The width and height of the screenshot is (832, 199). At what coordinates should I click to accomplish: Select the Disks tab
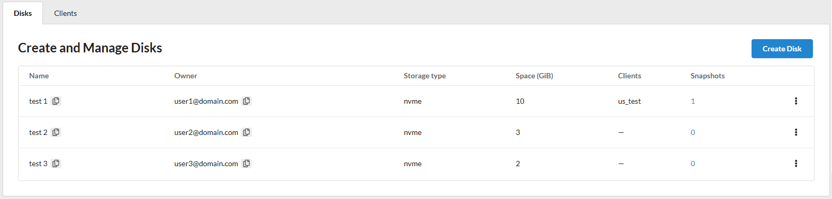pos(23,13)
